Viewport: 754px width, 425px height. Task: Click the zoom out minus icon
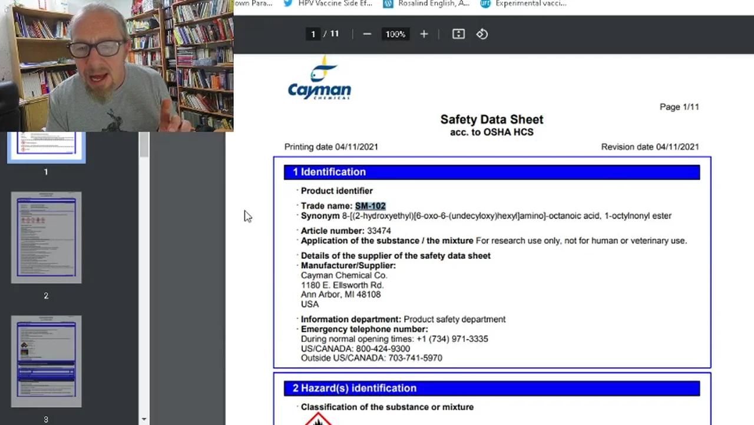367,34
